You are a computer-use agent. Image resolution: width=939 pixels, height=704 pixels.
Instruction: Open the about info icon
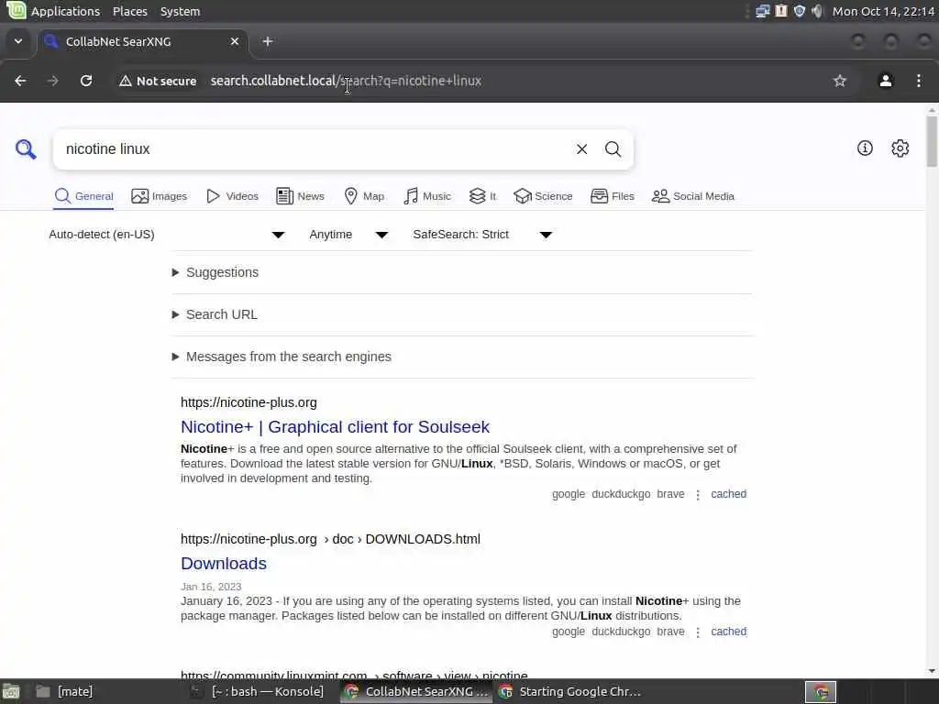click(x=865, y=148)
